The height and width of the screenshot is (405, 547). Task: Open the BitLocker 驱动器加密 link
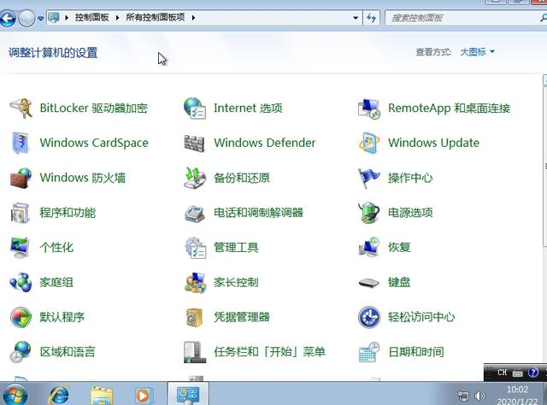point(93,109)
